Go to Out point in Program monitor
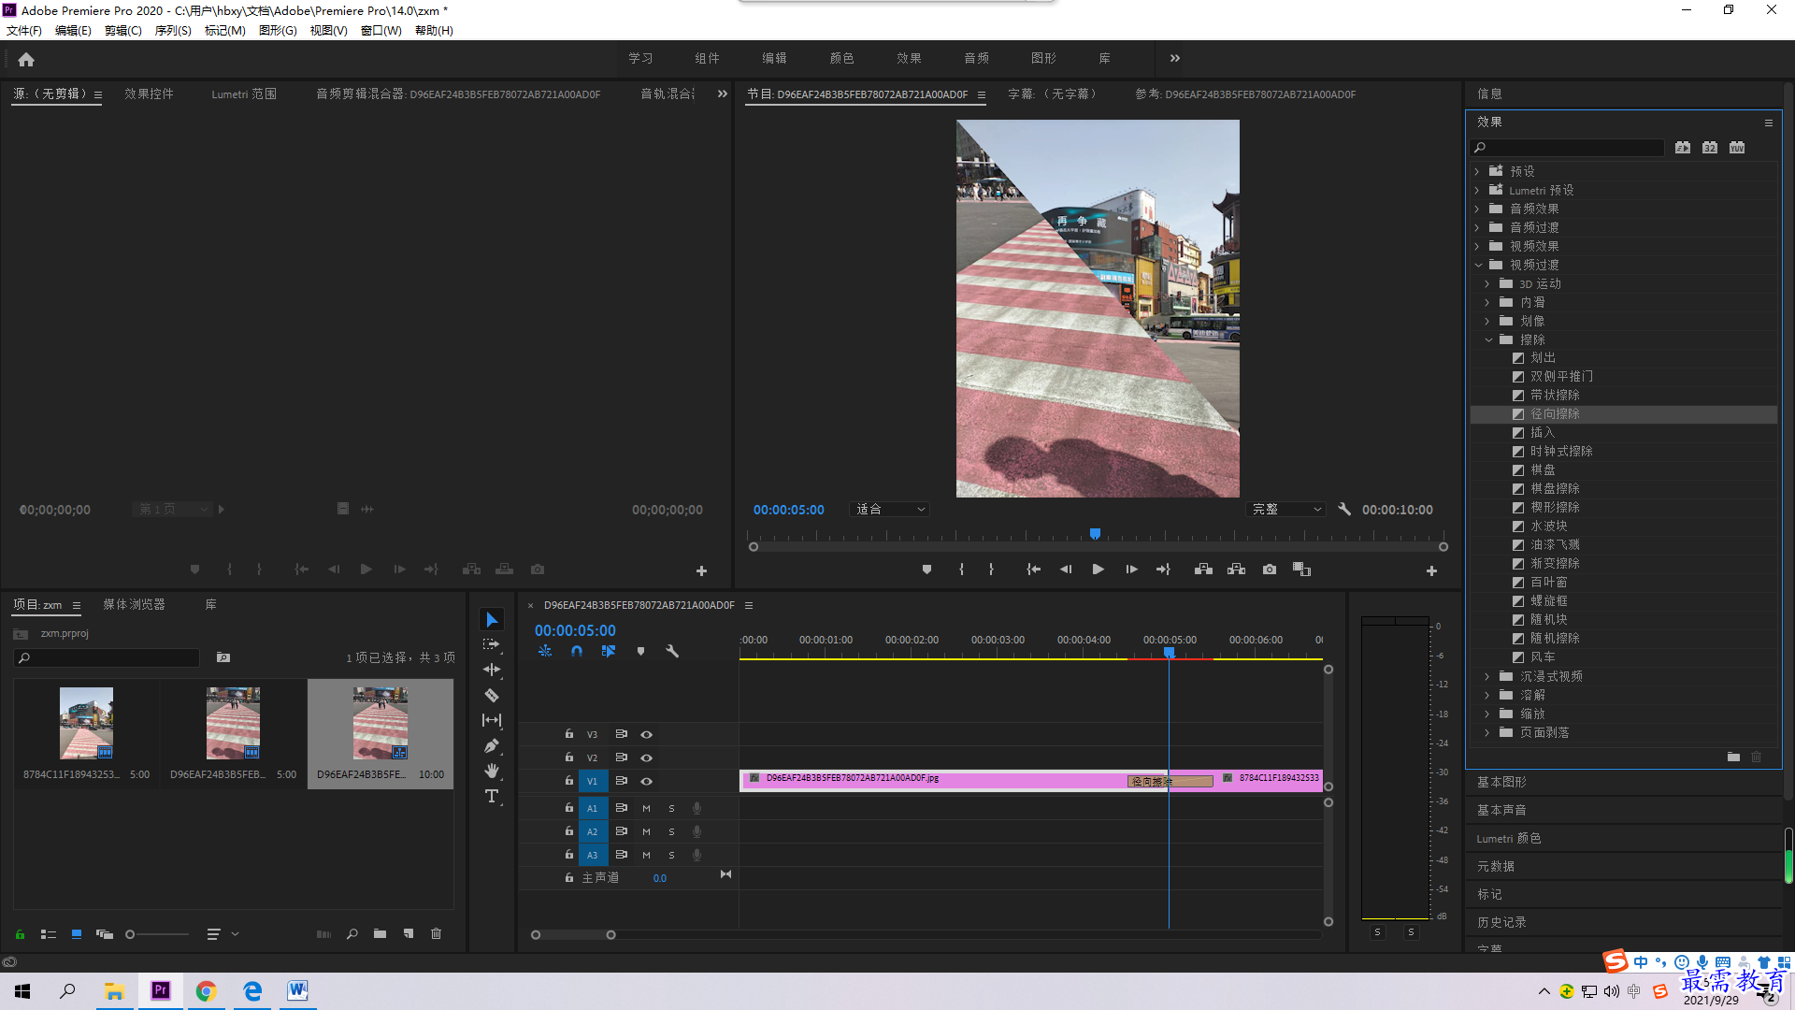Image resolution: width=1795 pixels, height=1010 pixels. [x=1163, y=570]
